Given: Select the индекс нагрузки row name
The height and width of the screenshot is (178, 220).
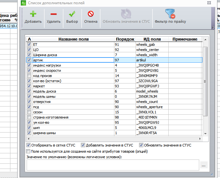Looking at the screenshot, I should [x=47, y=65].
